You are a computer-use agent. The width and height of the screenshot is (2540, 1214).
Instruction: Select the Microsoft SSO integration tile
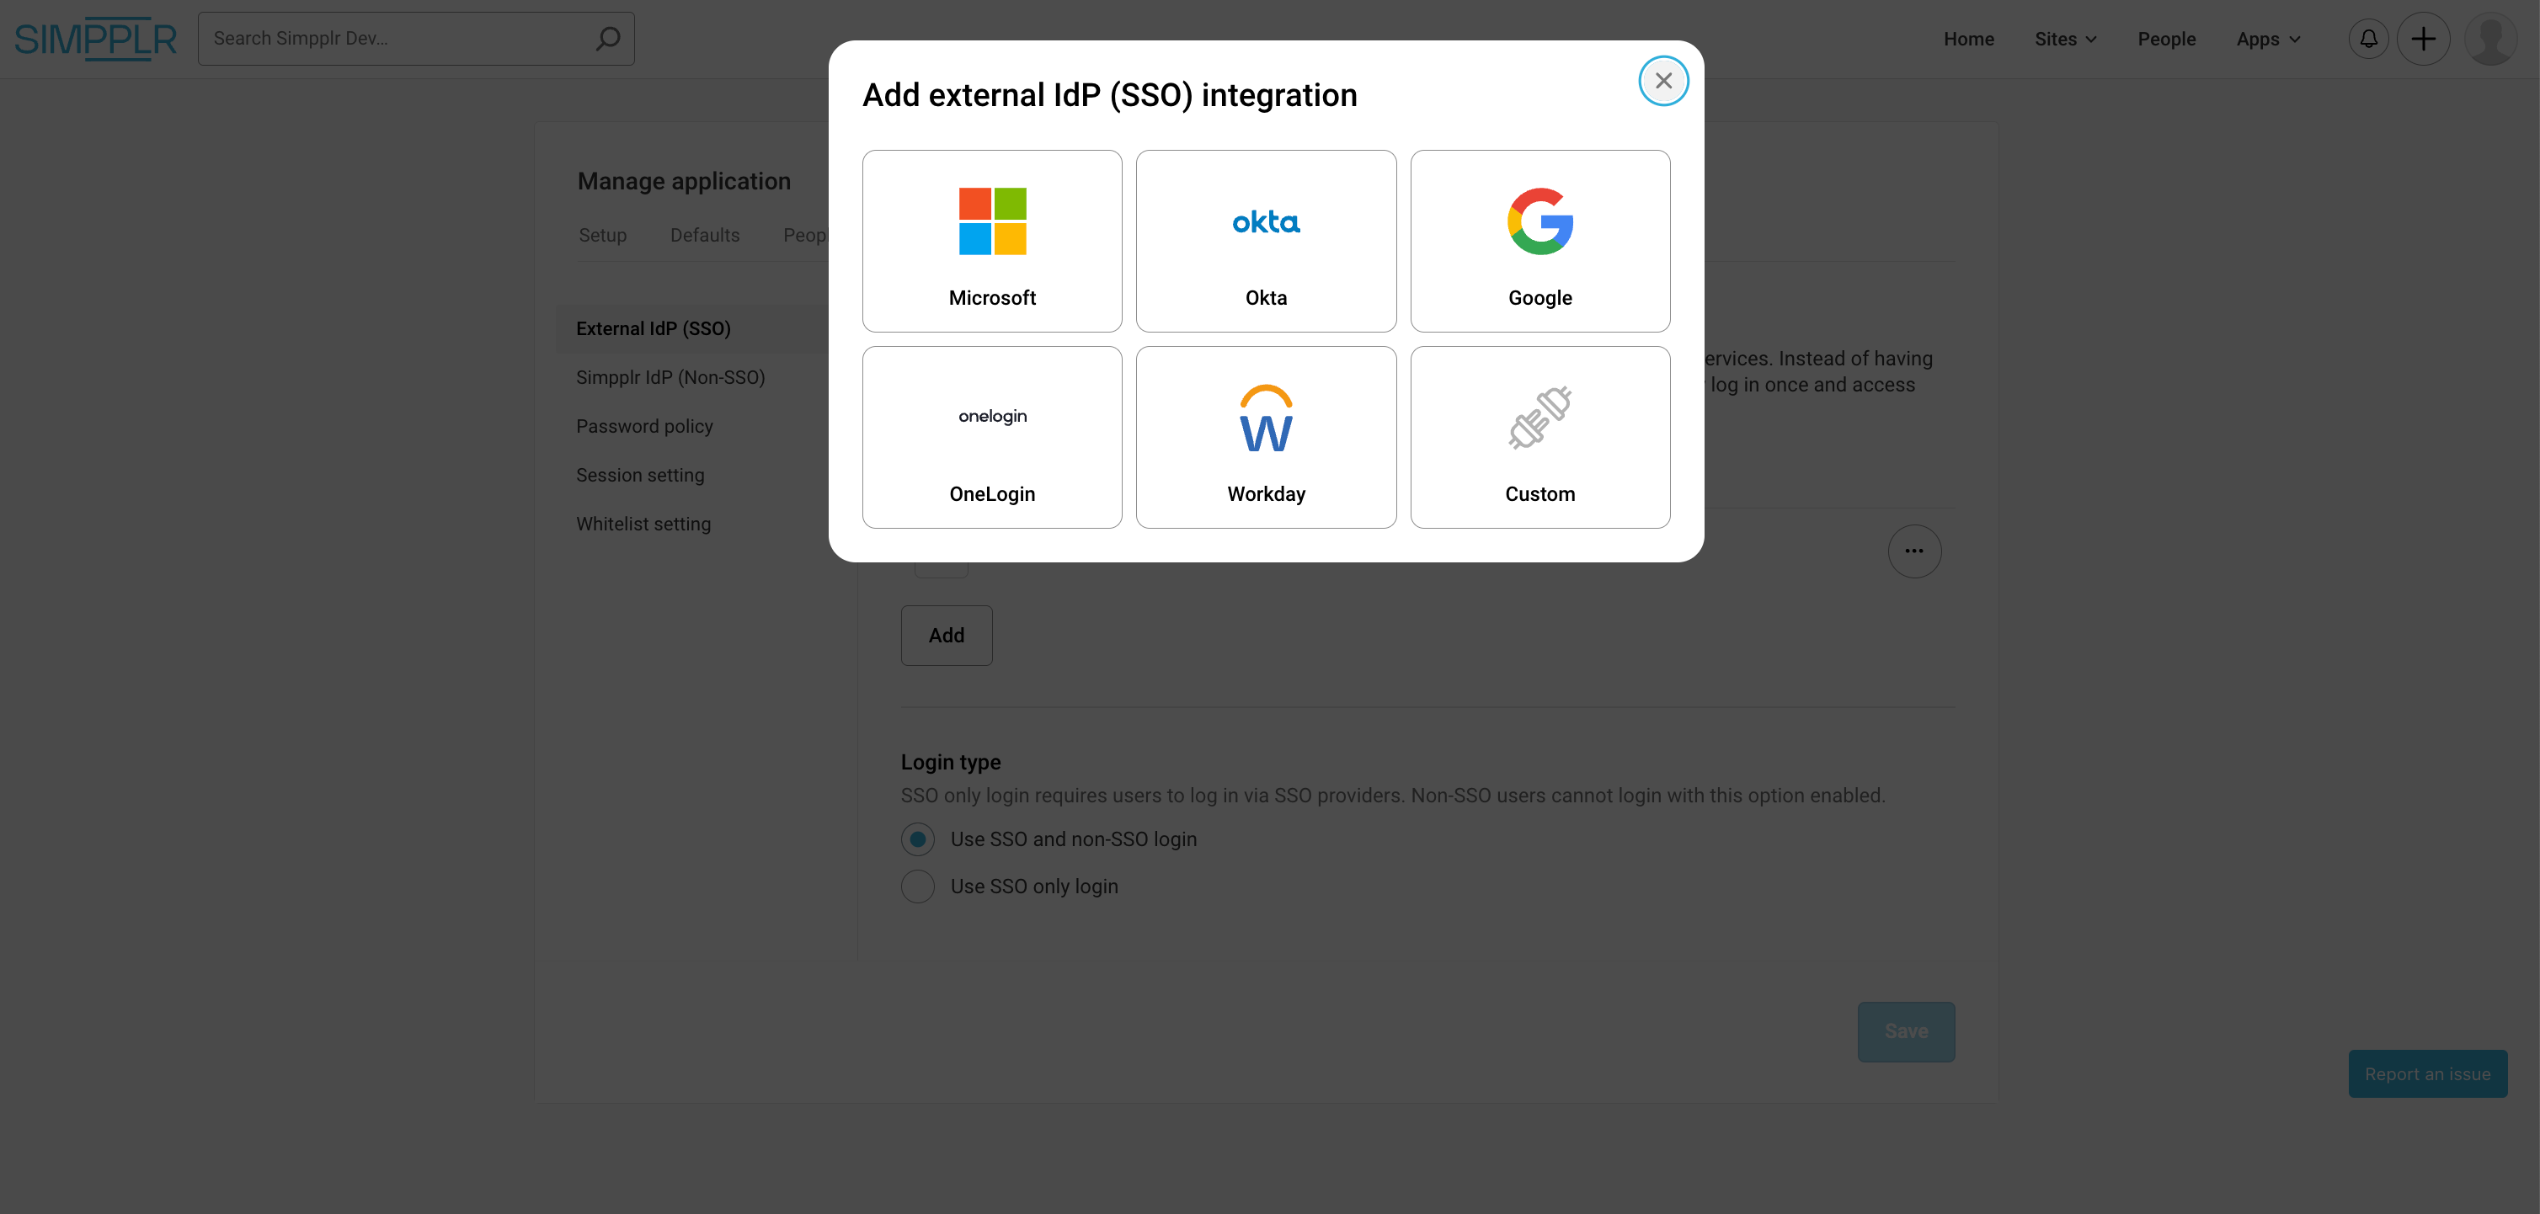click(x=992, y=242)
